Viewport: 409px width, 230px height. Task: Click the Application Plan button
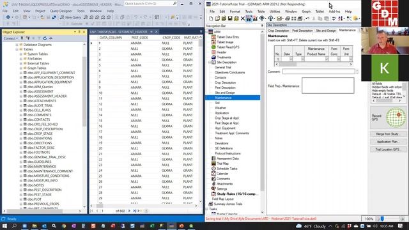[388, 142]
